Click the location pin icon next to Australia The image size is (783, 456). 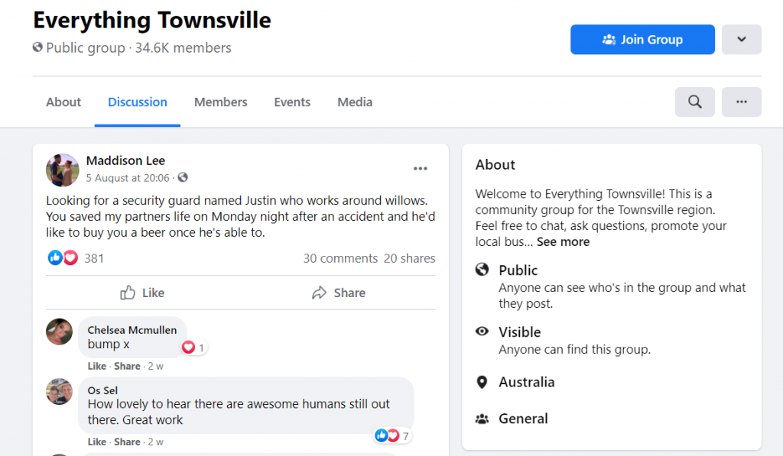tap(482, 382)
